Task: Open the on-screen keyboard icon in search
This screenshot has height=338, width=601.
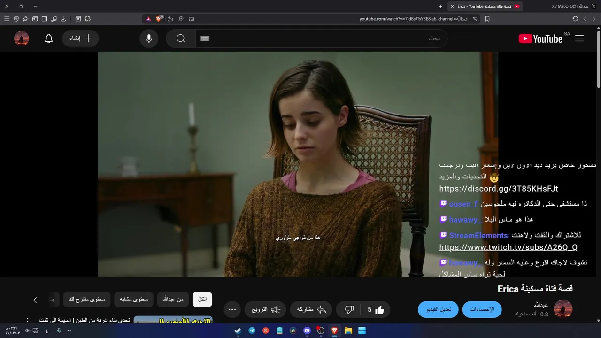Action: [x=205, y=38]
